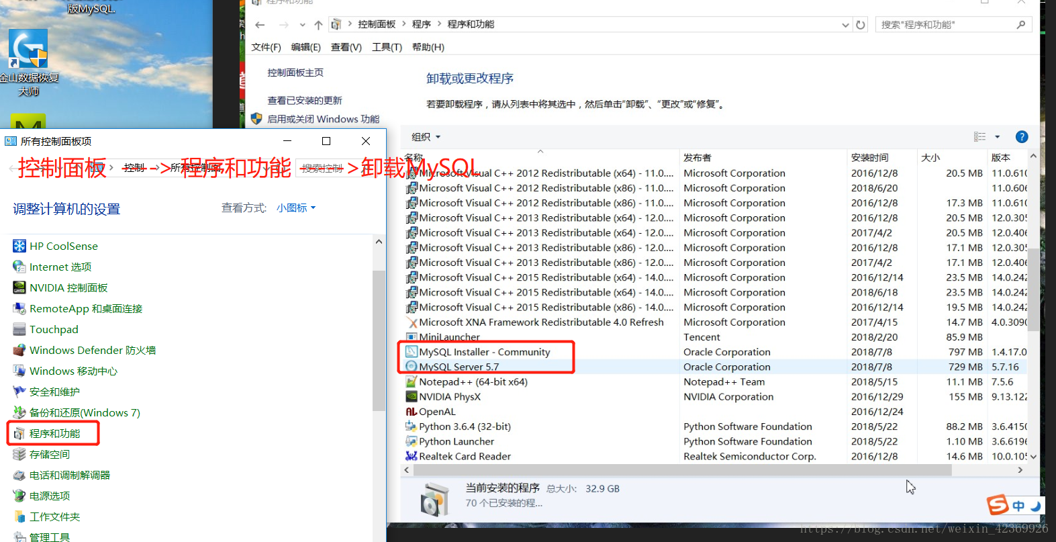Click the HP CoolSense icon
Image resolution: width=1056 pixels, height=542 pixels.
pyautogui.click(x=19, y=246)
